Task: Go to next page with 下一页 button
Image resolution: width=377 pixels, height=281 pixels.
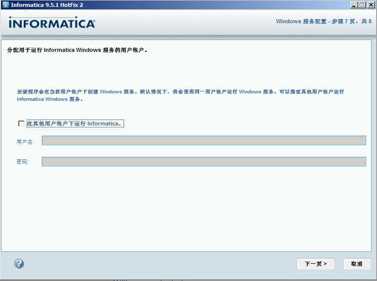Action: click(x=315, y=264)
